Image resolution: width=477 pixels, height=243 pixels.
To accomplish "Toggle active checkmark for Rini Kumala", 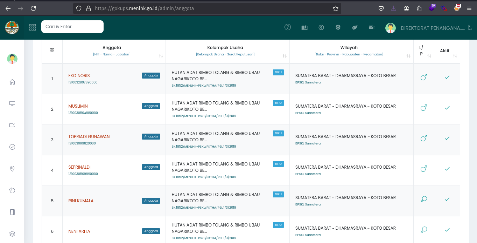I will [447, 199].
